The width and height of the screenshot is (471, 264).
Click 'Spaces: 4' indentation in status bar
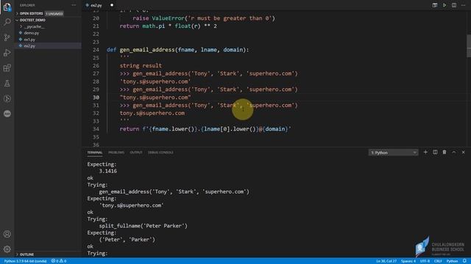408,261
